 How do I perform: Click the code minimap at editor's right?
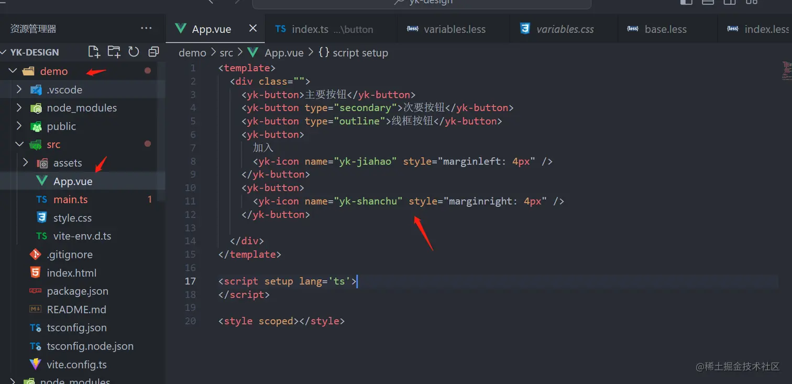(x=786, y=71)
